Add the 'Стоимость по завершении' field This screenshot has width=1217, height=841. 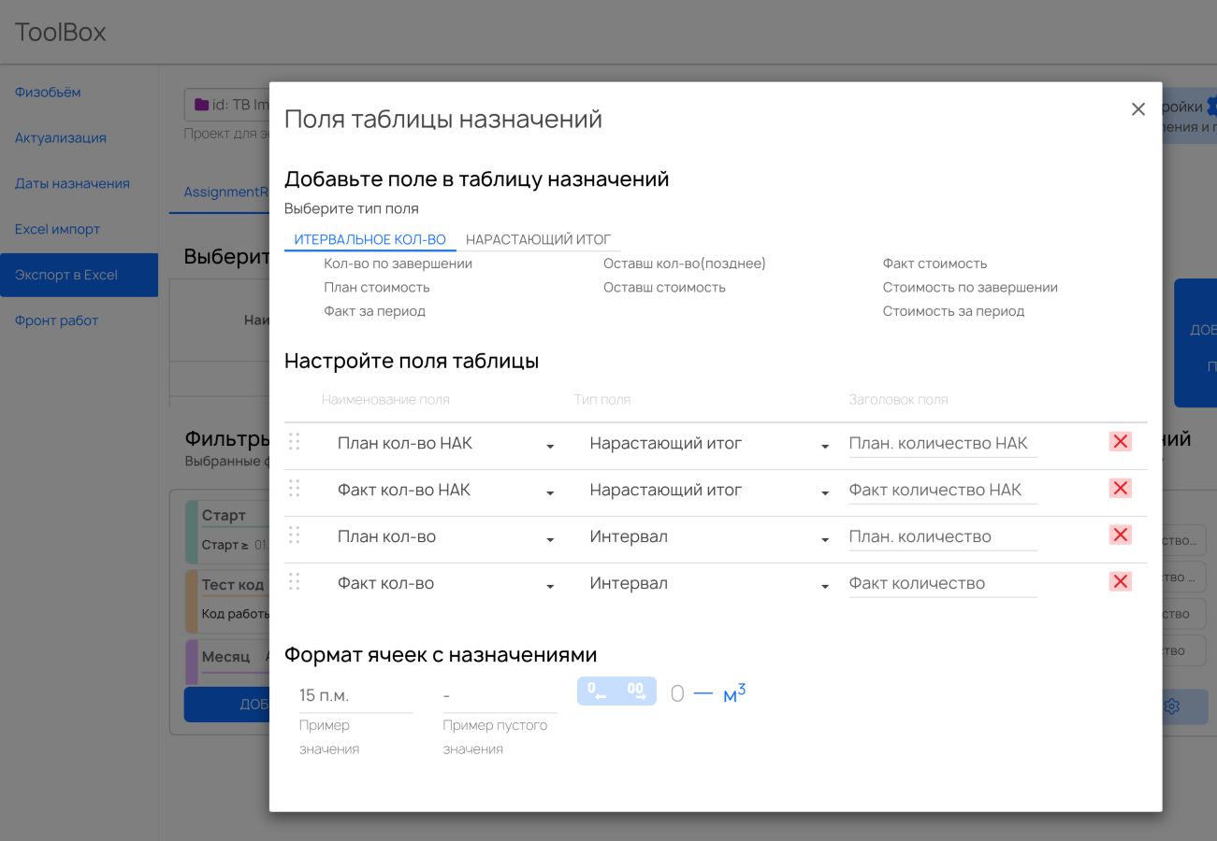click(970, 287)
